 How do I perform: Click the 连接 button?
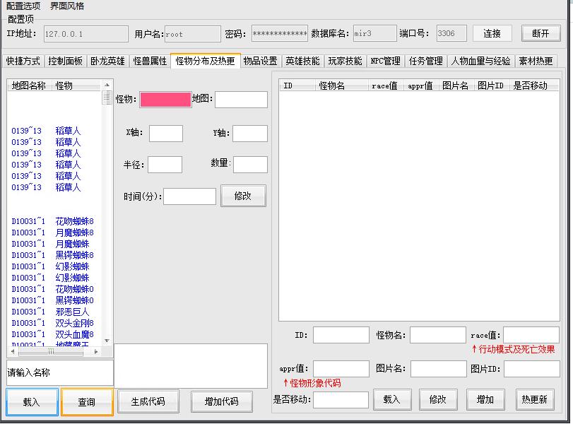pos(492,33)
